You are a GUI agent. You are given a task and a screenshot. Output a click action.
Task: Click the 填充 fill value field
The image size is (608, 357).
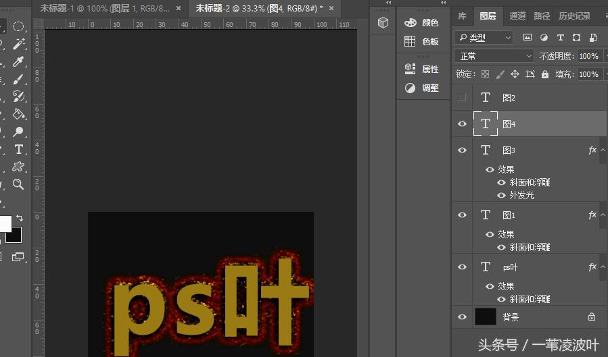[590, 74]
